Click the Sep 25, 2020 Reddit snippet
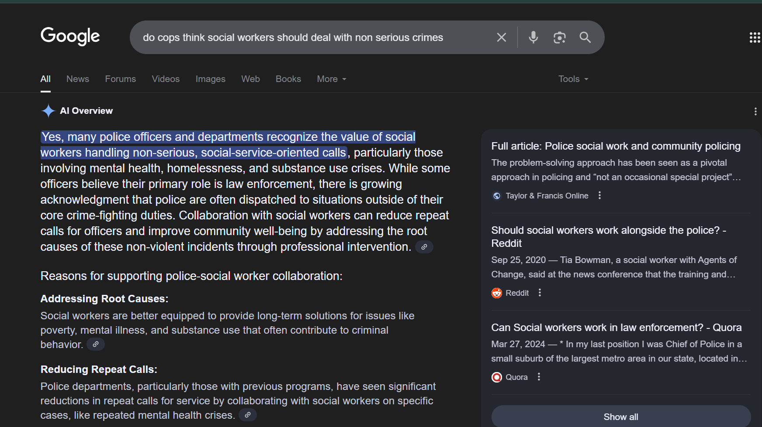Screen dimensions: 762x427 tap(614, 267)
